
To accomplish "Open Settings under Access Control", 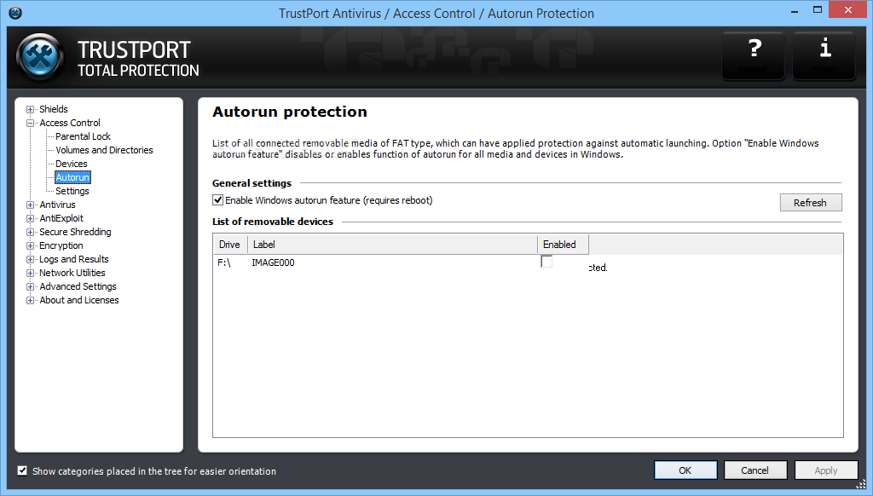I will click(72, 191).
